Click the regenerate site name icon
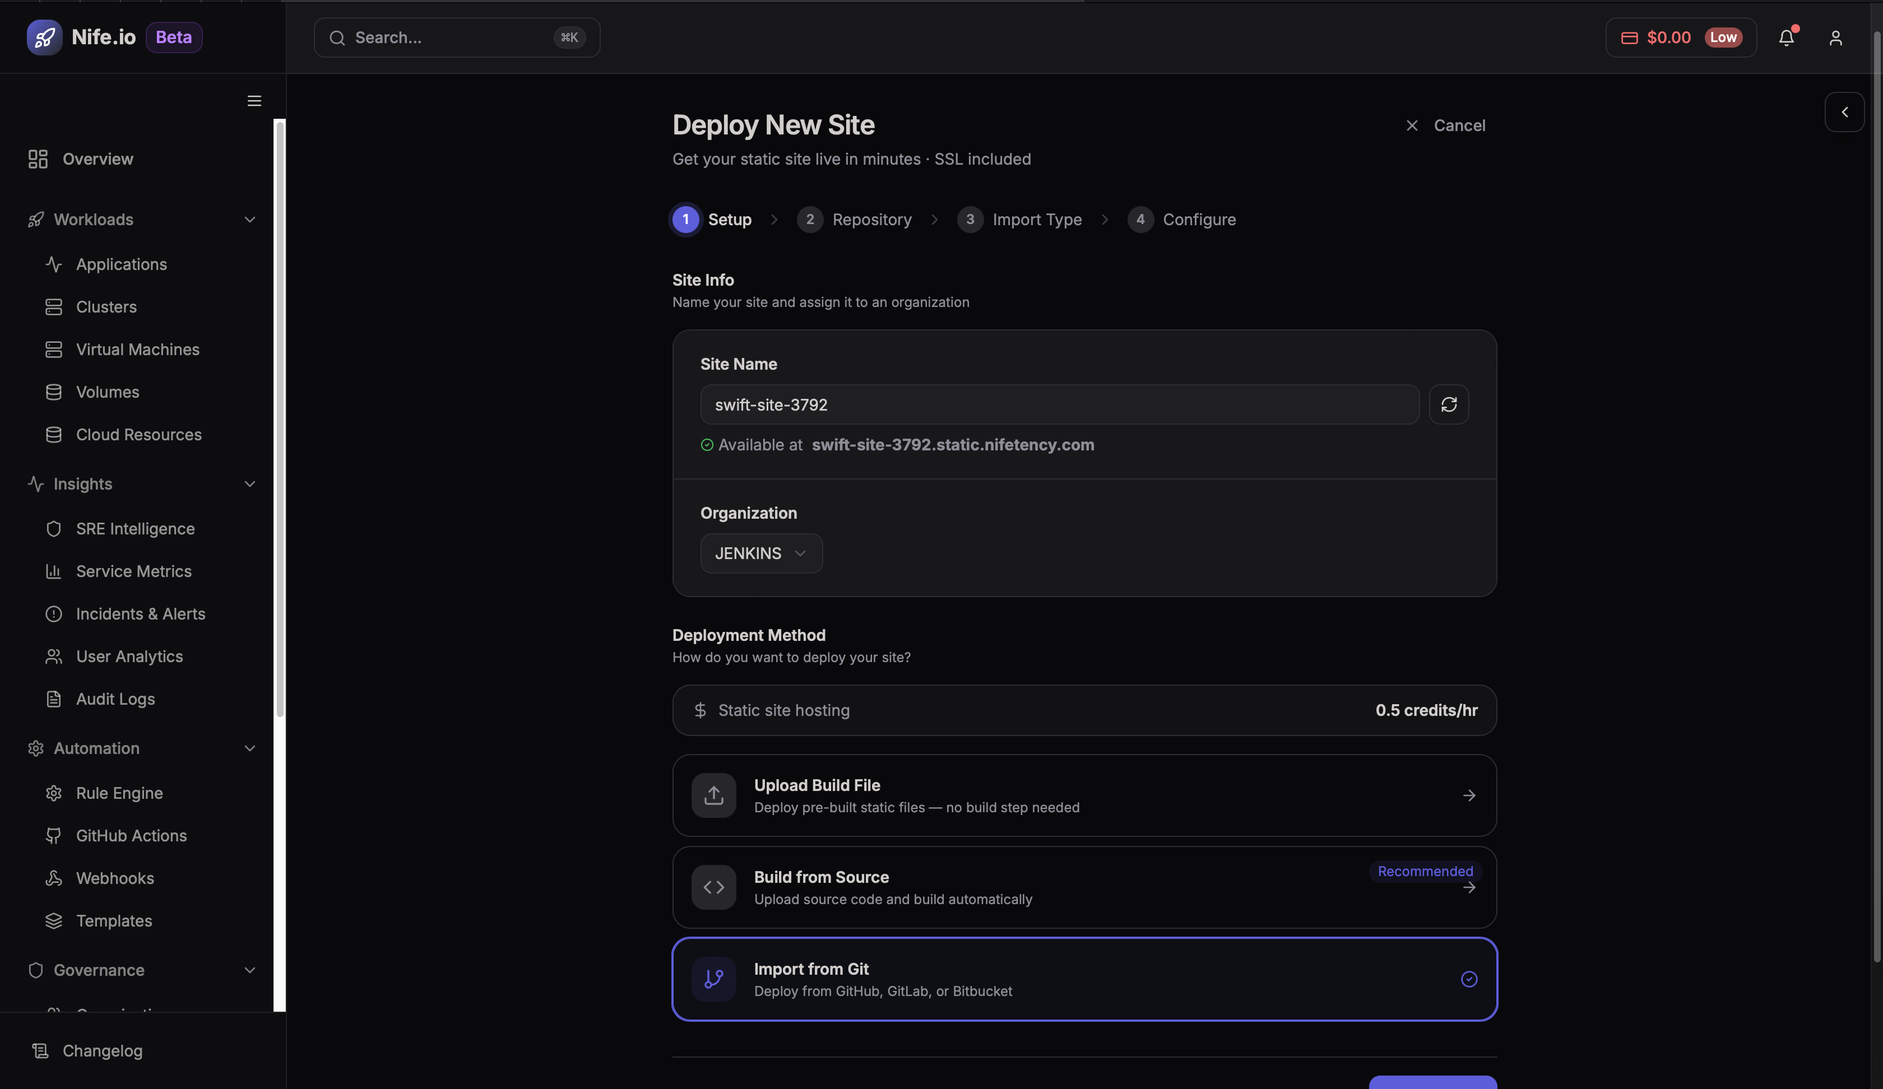 pyautogui.click(x=1449, y=404)
